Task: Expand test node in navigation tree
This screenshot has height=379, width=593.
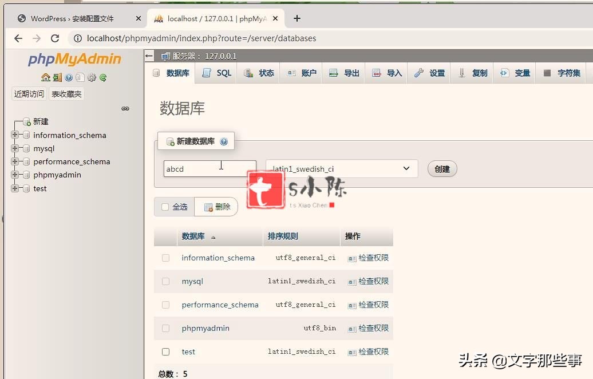Action: [x=15, y=188]
